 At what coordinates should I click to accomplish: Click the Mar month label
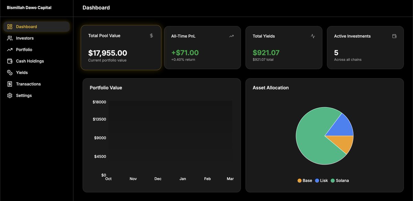(230, 179)
